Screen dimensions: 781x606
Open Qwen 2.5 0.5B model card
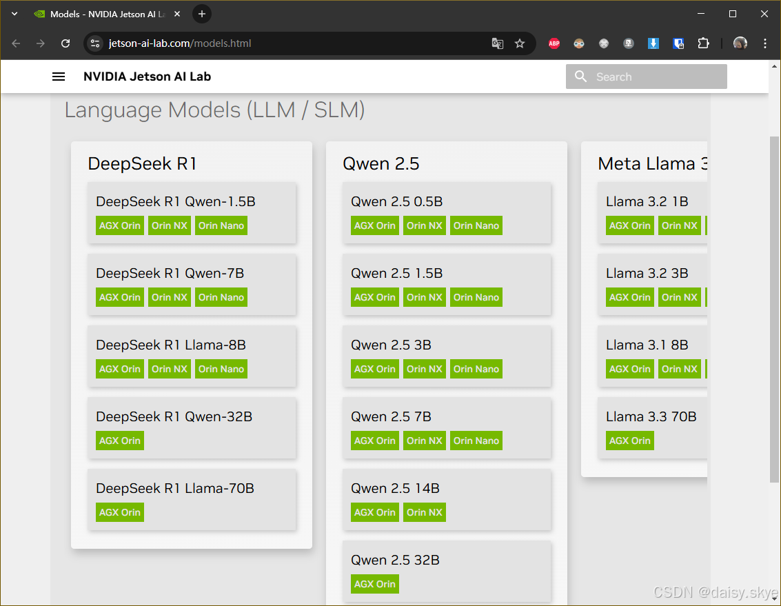pos(447,213)
